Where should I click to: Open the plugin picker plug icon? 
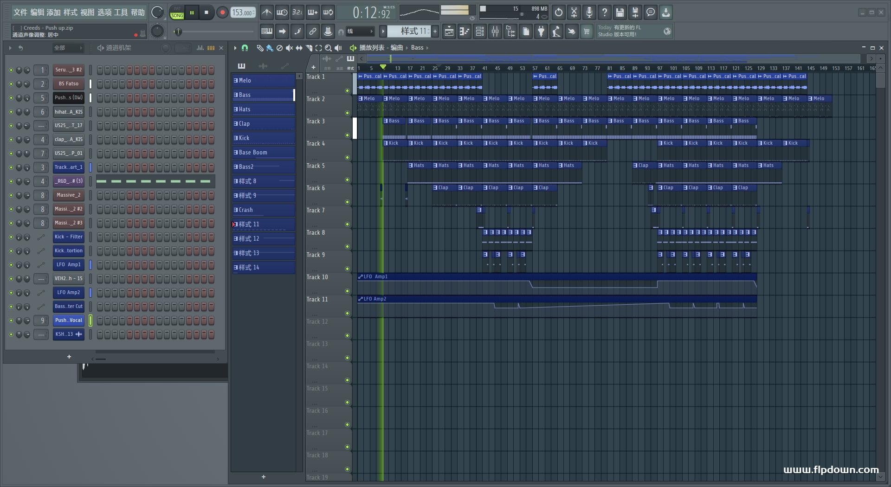[541, 32]
